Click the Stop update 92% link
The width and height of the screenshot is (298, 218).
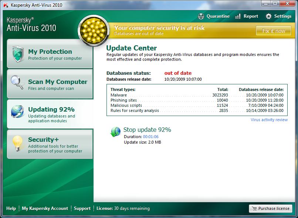click(x=147, y=130)
